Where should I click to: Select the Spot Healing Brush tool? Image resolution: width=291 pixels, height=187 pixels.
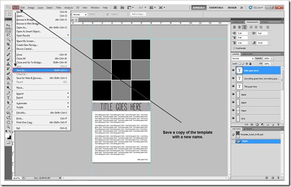point(8,55)
